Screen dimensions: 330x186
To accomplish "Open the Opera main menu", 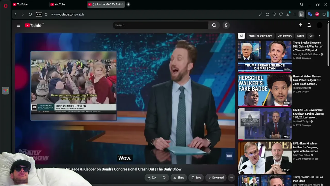I will (5, 6).
